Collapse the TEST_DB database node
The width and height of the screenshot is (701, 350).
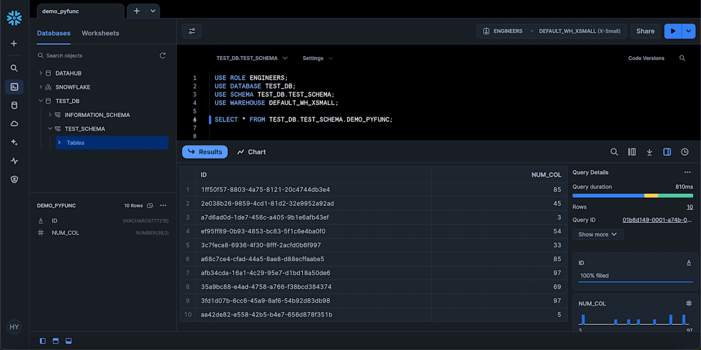(x=40, y=101)
